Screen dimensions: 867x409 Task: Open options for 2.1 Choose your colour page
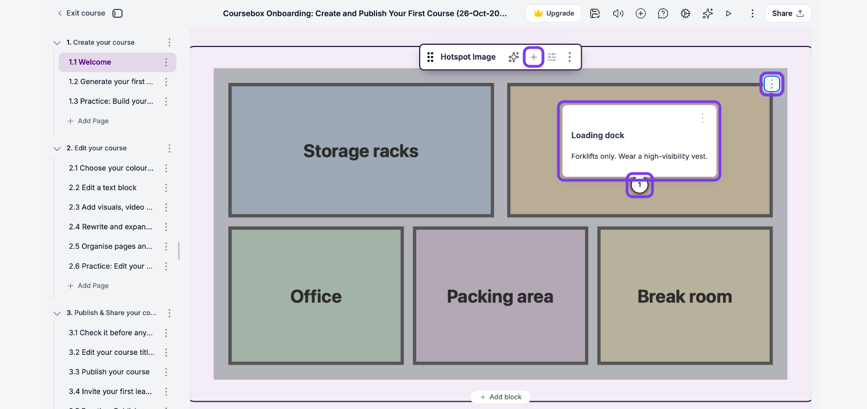tap(166, 168)
